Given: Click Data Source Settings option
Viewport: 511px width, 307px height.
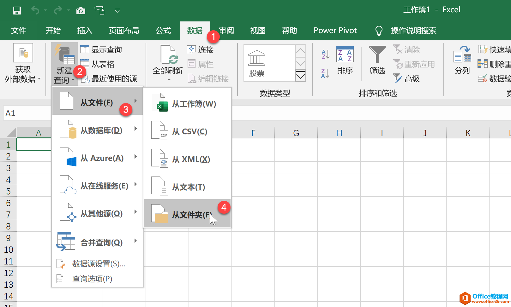Looking at the screenshot, I should coord(98,264).
